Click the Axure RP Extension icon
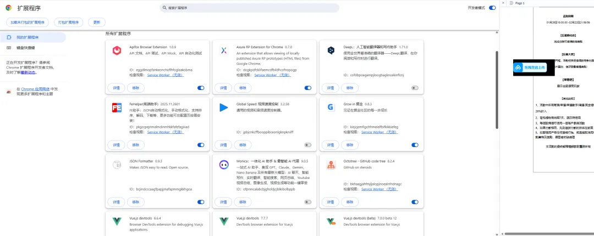This screenshot has height=236, width=594. tap(224, 50)
